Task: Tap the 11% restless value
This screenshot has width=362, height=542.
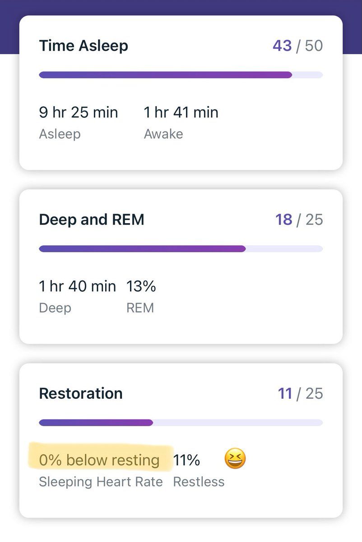Action: point(186,460)
